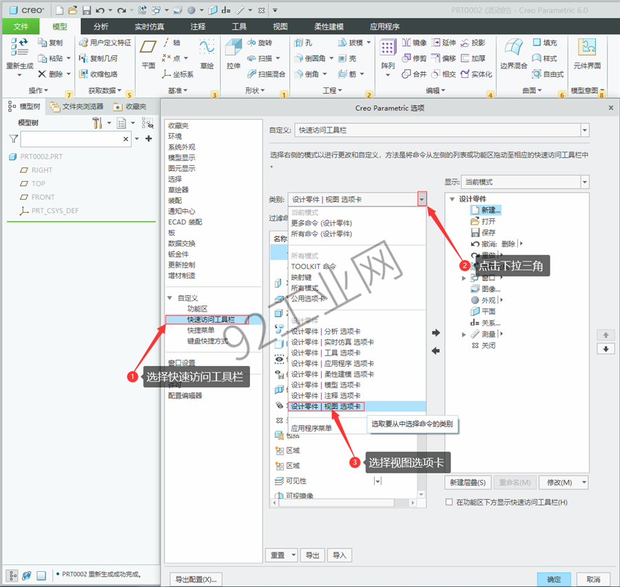Click the model tree settings hammer icon
This screenshot has height=587, width=620.
pyautogui.click(x=97, y=123)
